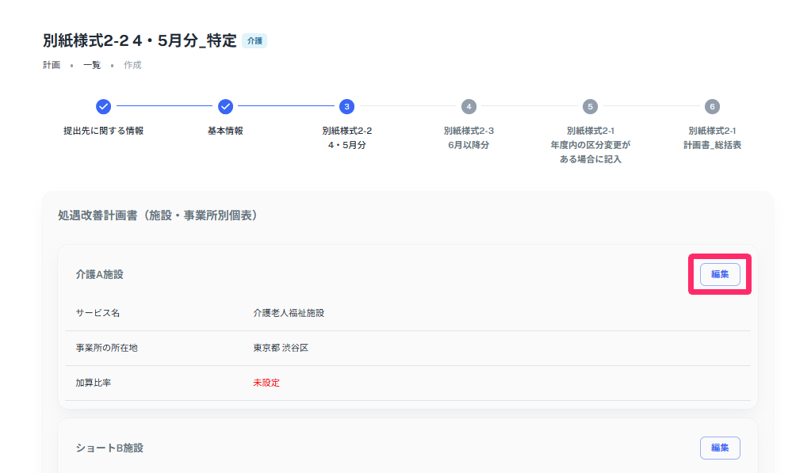The image size is (792, 473).
Task: Click the ショートB施設 card title
Action: tap(109, 448)
